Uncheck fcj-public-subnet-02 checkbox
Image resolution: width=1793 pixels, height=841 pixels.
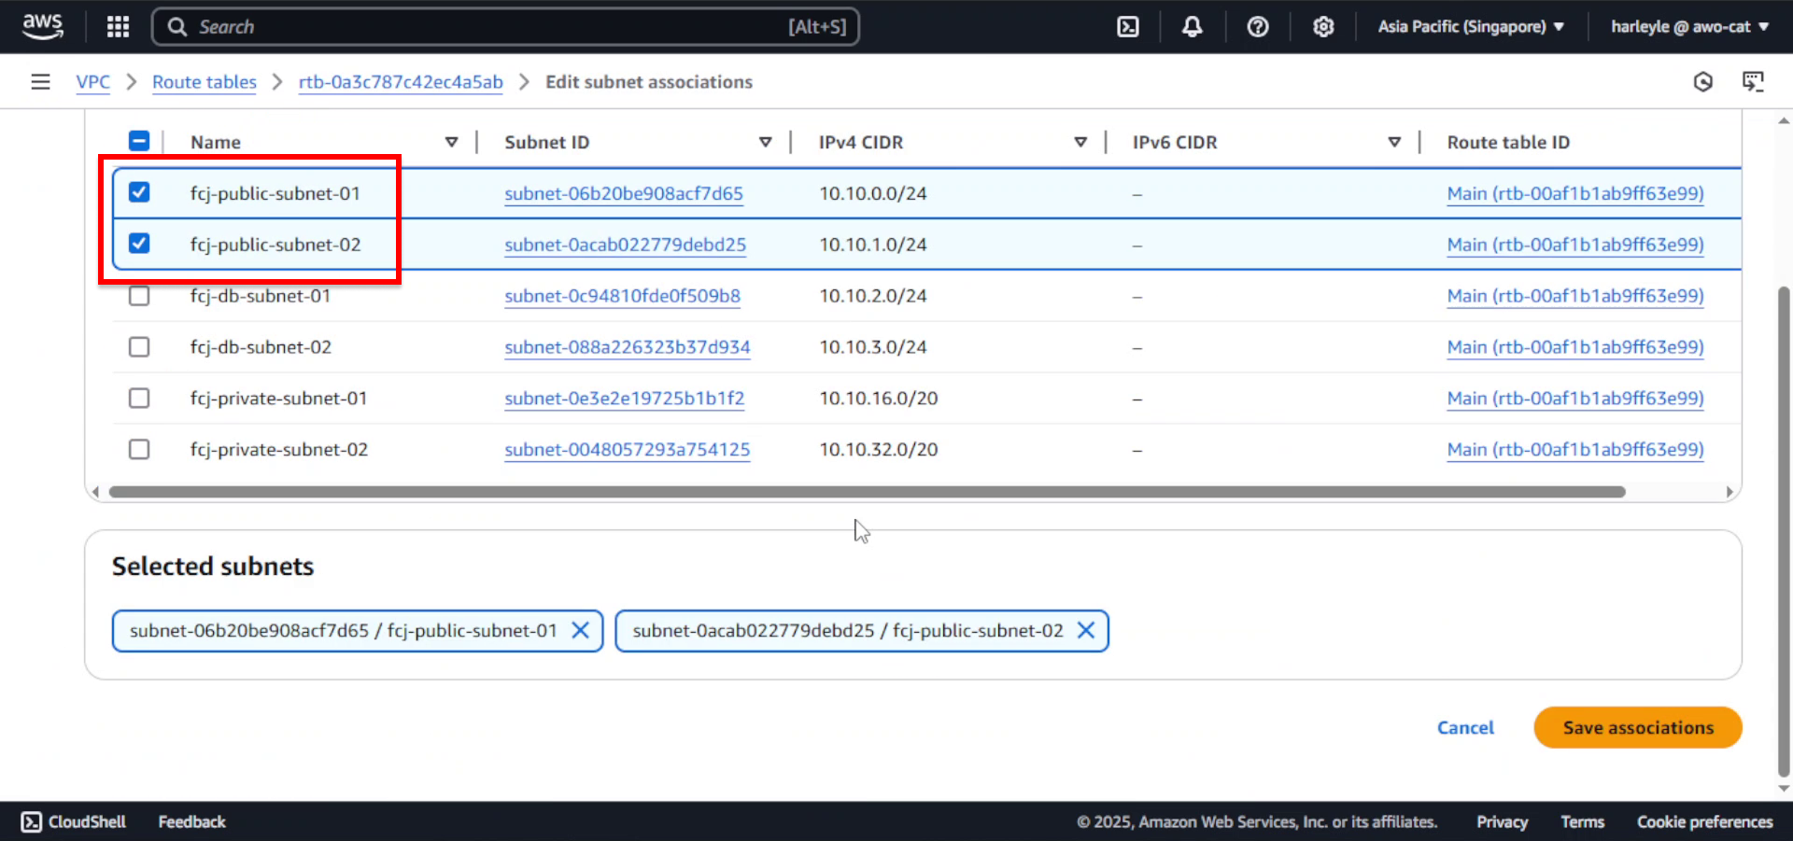point(139,244)
